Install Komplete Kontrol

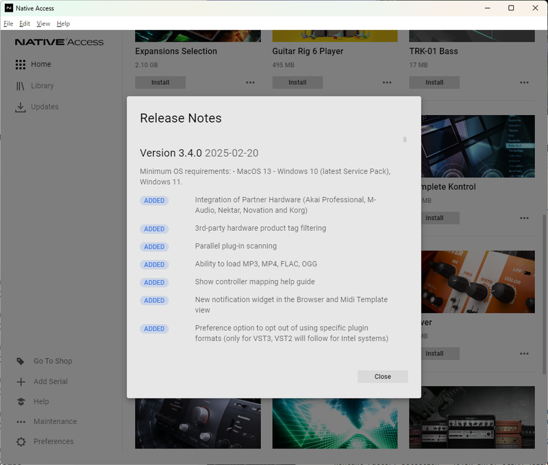pos(440,218)
